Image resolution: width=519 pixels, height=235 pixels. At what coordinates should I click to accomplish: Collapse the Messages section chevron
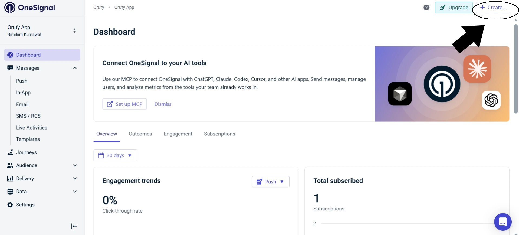75,68
